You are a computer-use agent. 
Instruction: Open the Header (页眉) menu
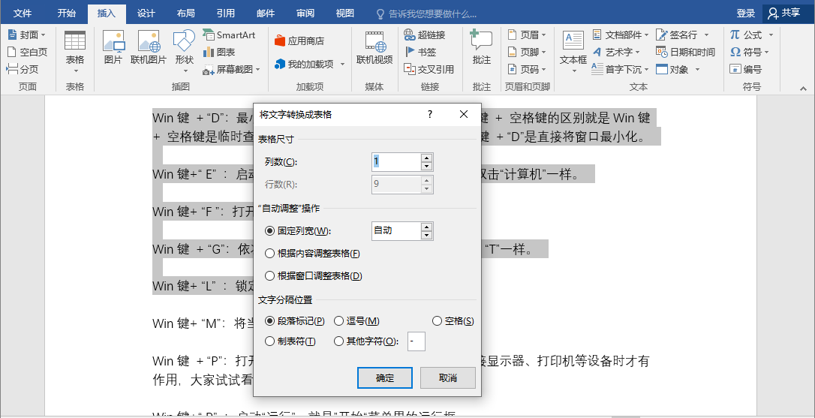(527, 35)
